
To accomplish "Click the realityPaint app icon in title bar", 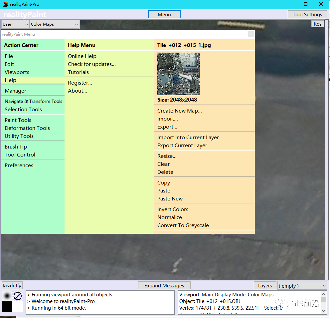I will [5, 4].
